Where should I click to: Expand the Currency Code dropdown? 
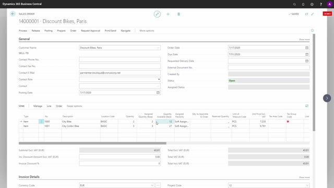tap(152, 185)
